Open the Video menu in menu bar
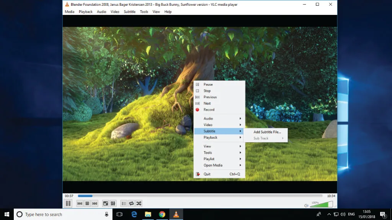This screenshot has height=220, width=392. pyautogui.click(x=115, y=12)
